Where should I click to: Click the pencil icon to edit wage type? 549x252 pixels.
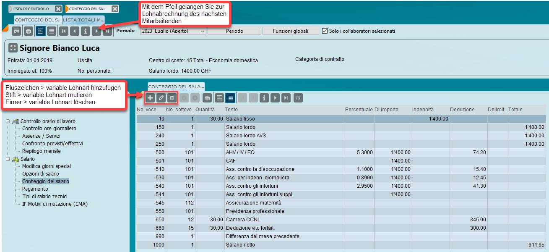click(161, 98)
